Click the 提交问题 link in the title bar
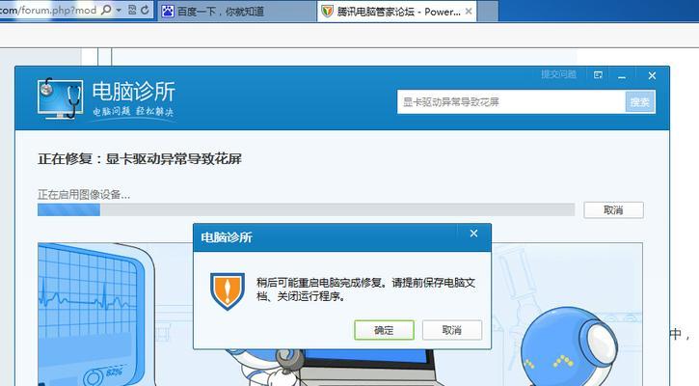The width and height of the screenshot is (699, 386). coord(558,74)
